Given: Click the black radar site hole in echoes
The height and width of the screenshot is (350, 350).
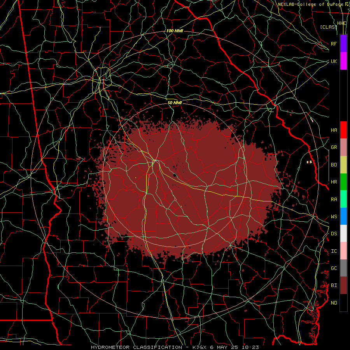Looking at the screenshot, I should pos(175,175).
